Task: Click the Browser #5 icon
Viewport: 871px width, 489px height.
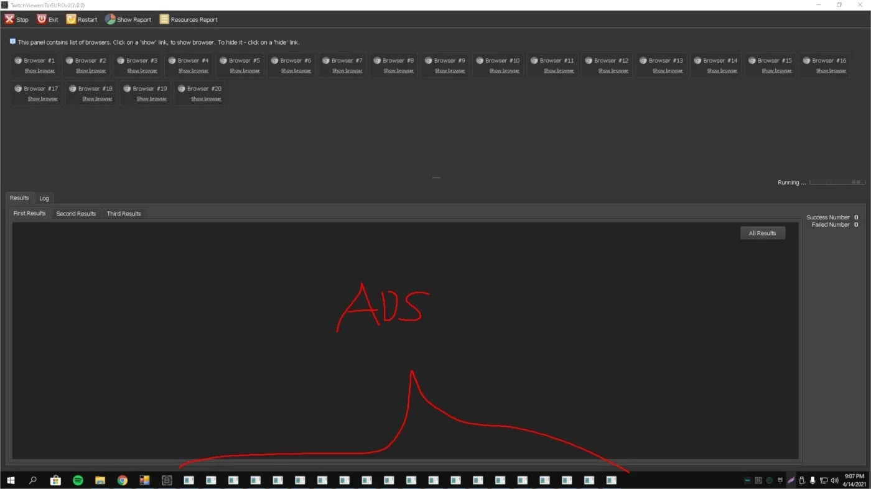Action: pyautogui.click(x=223, y=61)
